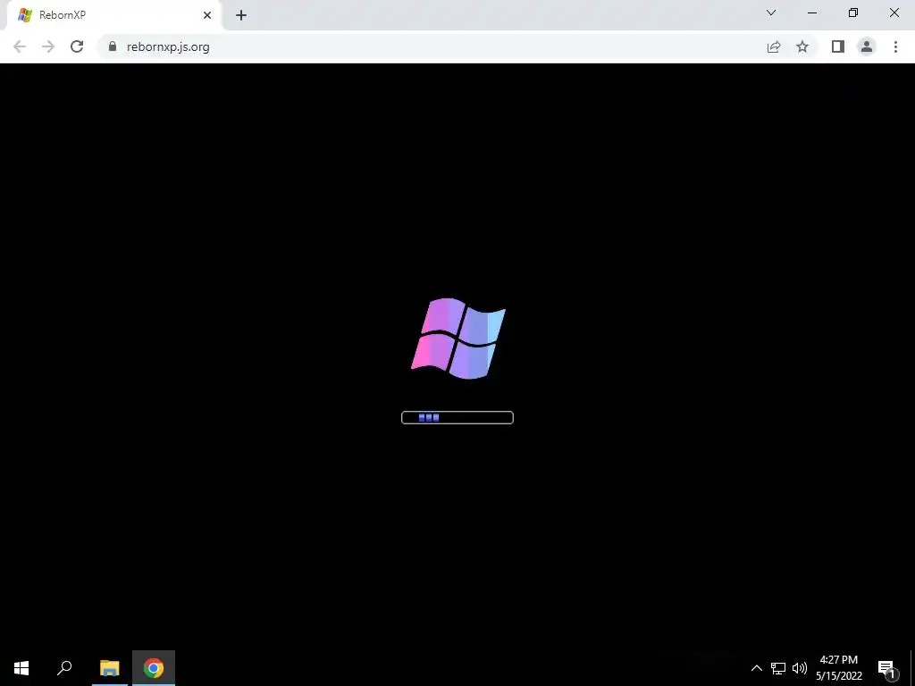915x686 pixels.
Task: Click the boot loading progress bar
Action: tap(457, 417)
